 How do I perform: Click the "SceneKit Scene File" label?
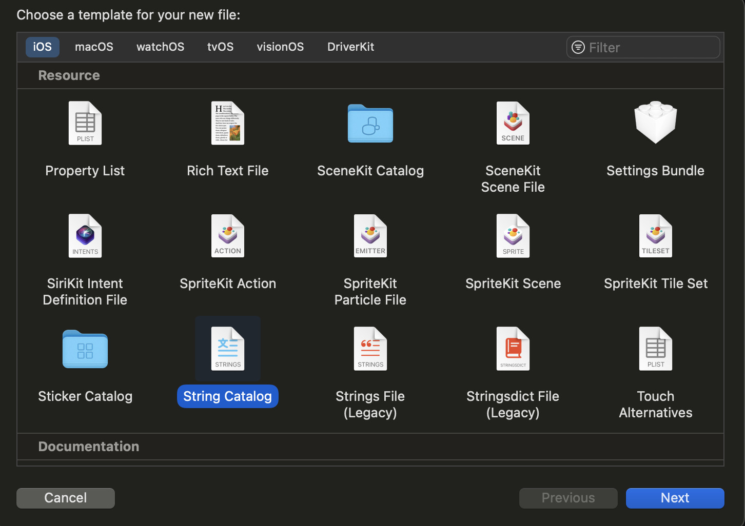click(513, 179)
